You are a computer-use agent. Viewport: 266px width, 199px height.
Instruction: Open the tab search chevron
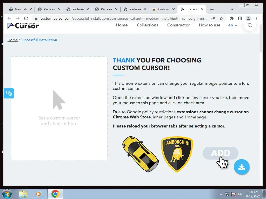(232, 9)
